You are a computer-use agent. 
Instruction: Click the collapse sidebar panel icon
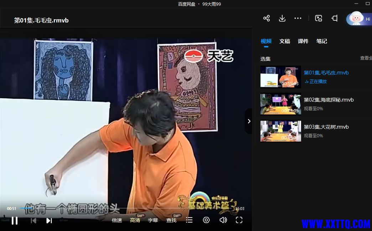(335, 18)
